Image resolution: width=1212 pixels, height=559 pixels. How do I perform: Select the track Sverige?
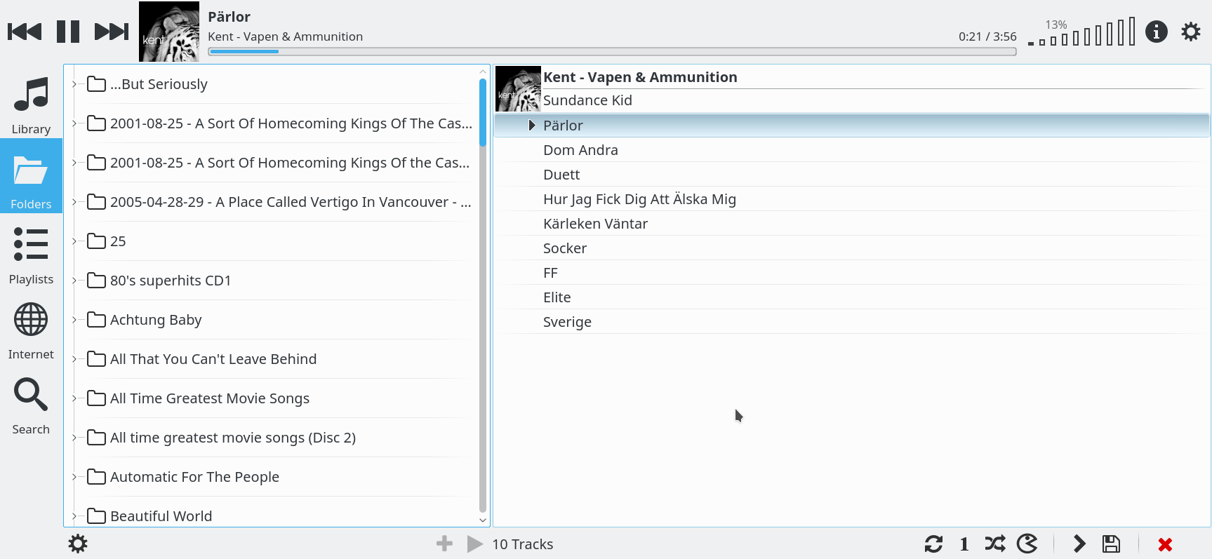852,322
